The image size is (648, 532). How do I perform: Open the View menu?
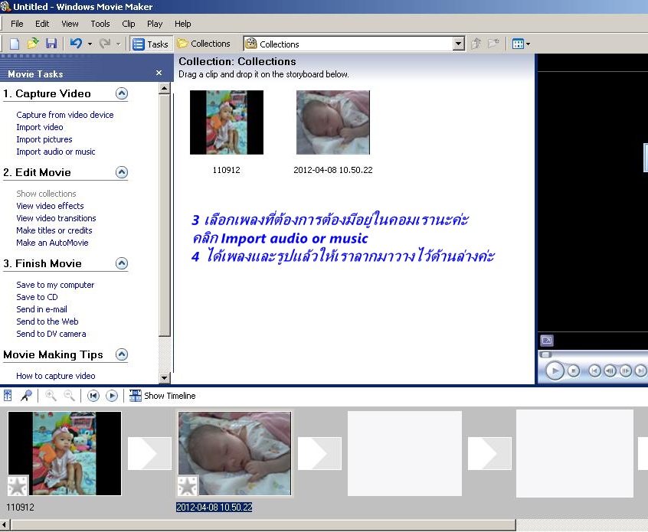pos(70,24)
